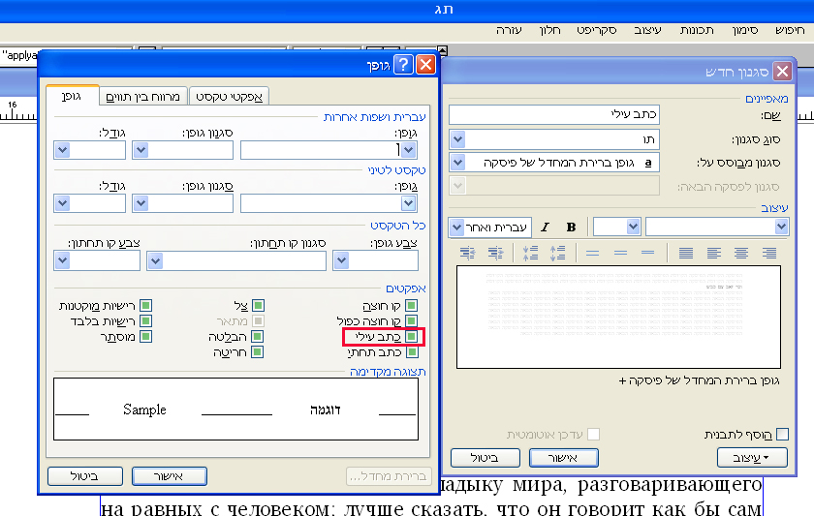Toggle the הבלטה emboss checkbox
Screen dimensions: 814x516
coord(257,337)
